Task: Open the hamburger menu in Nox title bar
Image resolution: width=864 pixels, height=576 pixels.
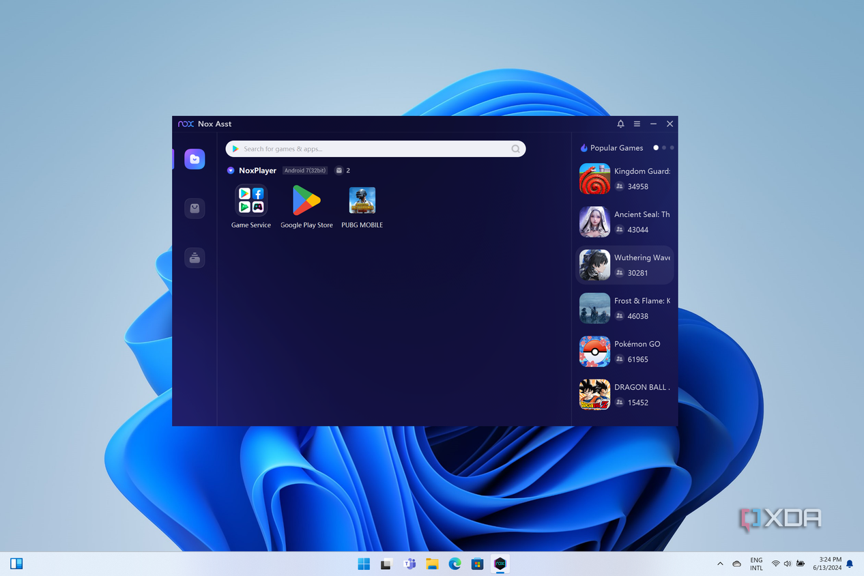Action: (637, 124)
